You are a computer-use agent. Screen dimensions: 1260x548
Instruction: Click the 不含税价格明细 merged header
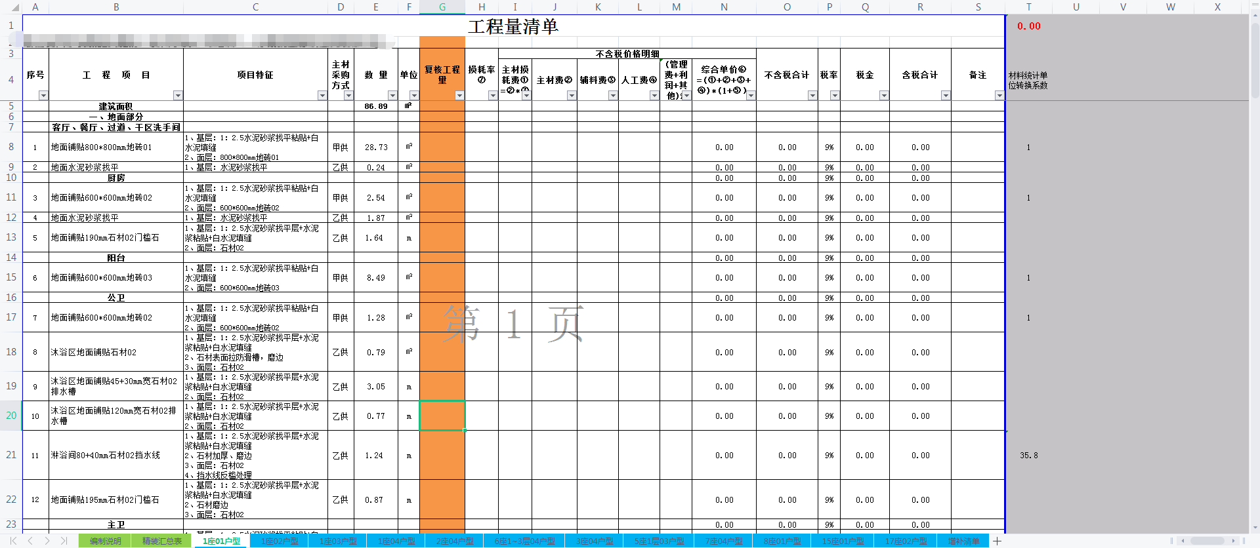point(627,54)
